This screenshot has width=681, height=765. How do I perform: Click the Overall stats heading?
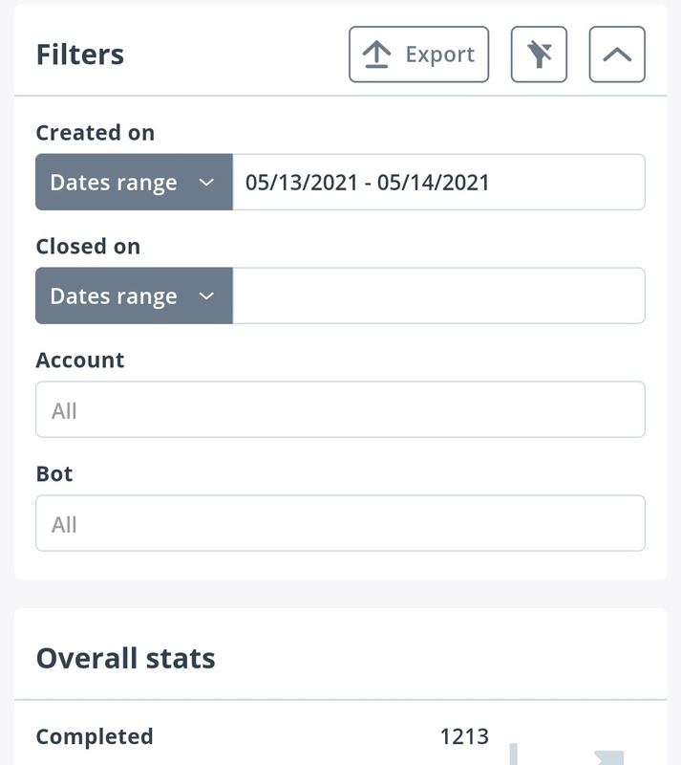point(126,658)
